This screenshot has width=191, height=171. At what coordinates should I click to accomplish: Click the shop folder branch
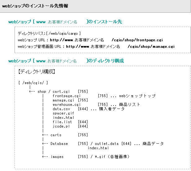click(42, 92)
